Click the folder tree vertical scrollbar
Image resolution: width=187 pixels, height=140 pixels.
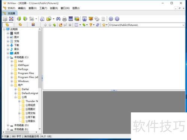point(40,79)
